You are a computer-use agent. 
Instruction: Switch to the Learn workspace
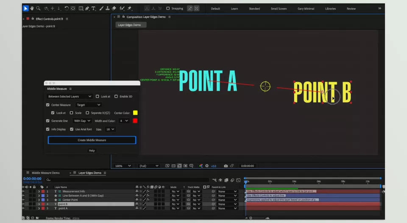click(x=234, y=8)
